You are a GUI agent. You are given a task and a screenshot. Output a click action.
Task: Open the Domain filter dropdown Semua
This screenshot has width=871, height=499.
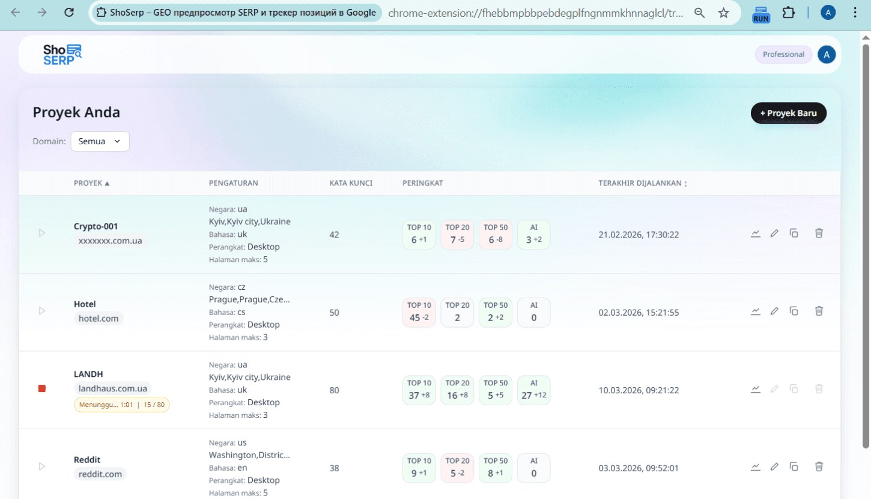tap(100, 141)
